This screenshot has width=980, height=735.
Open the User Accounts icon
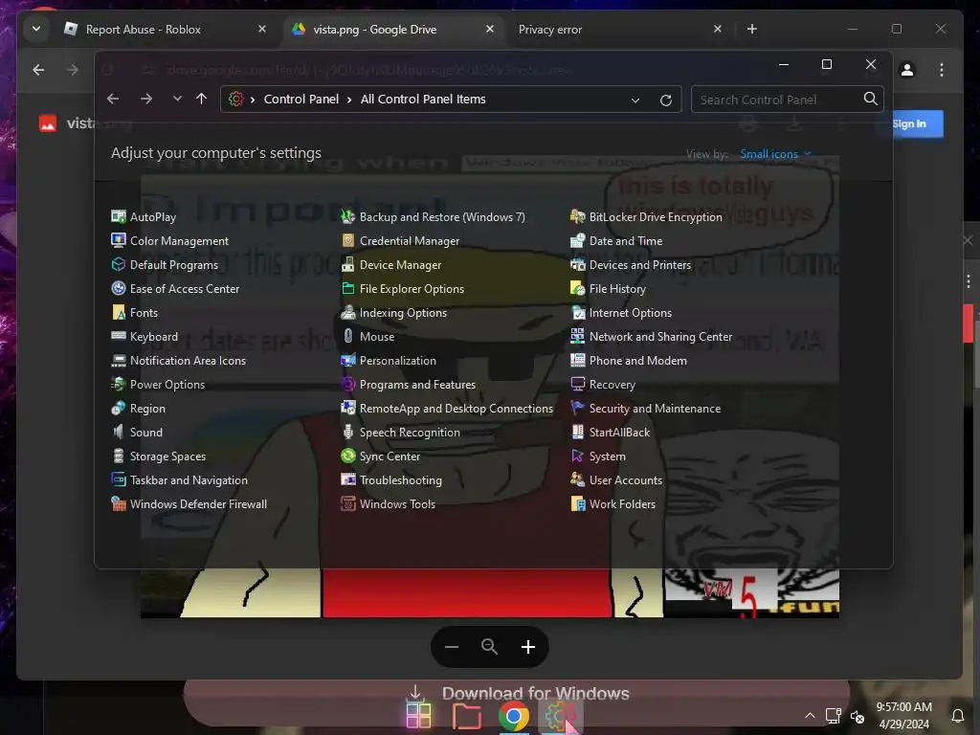pos(577,480)
